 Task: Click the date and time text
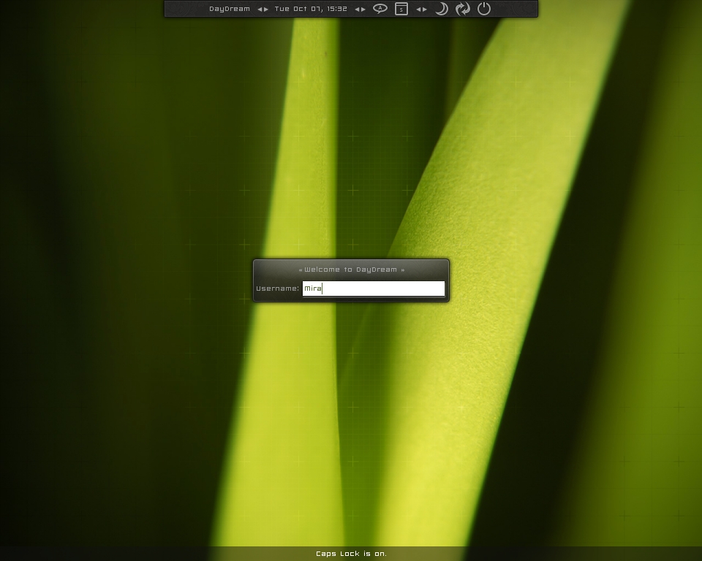click(311, 9)
